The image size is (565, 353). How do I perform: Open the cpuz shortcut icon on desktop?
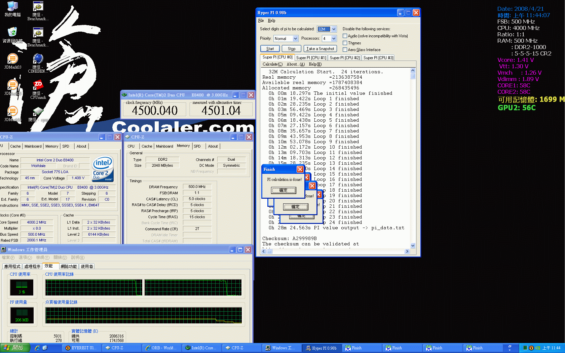pos(38,114)
